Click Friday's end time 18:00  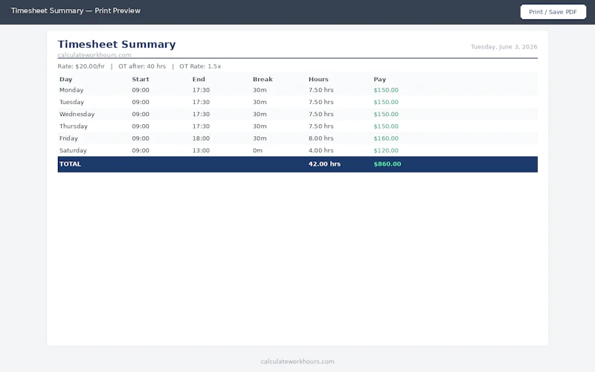click(x=201, y=138)
